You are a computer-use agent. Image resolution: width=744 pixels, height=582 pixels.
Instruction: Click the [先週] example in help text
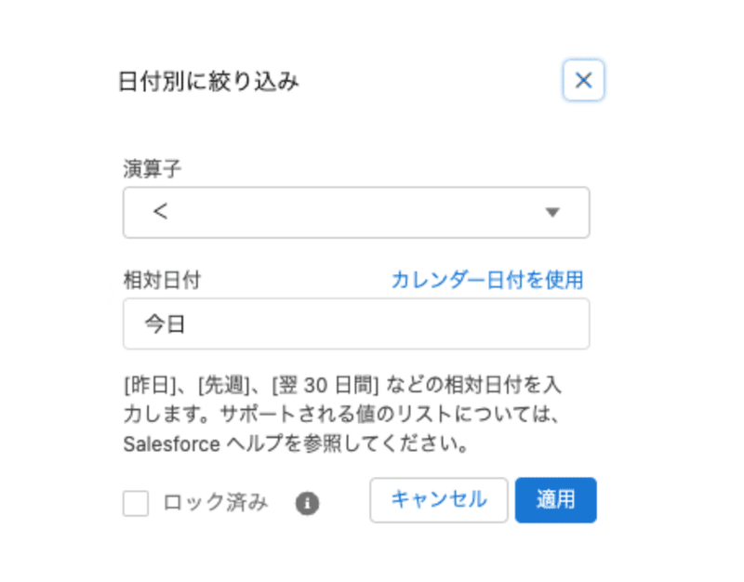tap(224, 385)
